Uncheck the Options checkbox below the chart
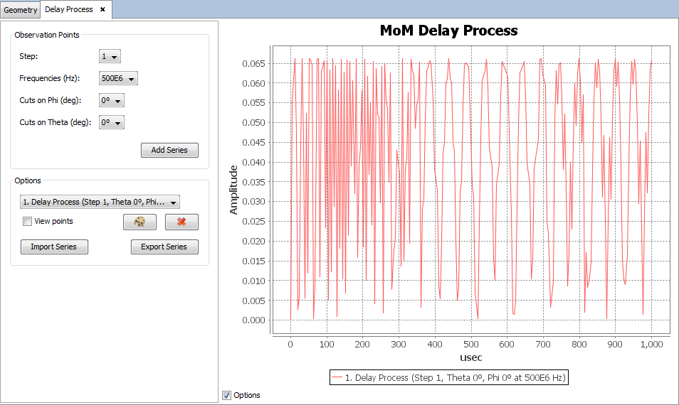This screenshot has width=679, height=405. (x=227, y=395)
